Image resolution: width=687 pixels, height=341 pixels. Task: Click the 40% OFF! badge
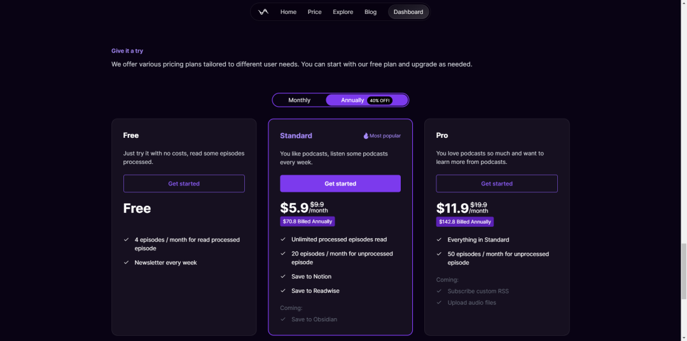(x=379, y=100)
